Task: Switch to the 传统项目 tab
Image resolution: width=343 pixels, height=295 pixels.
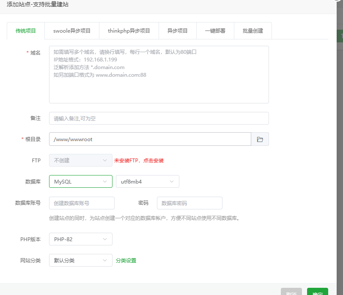Action: coord(26,31)
